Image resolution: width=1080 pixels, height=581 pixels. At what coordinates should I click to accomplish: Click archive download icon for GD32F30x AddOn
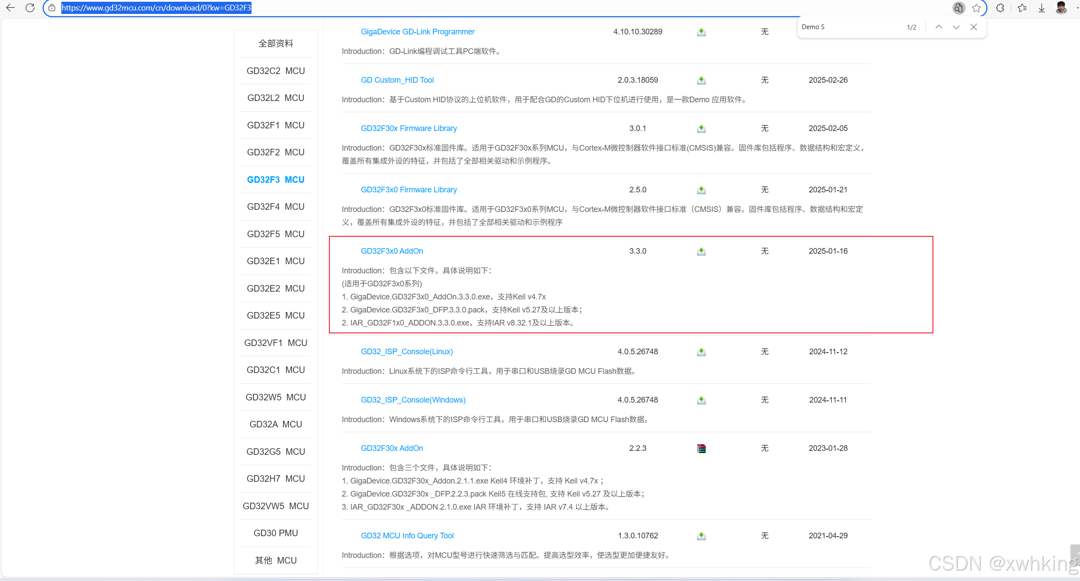pos(701,449)
